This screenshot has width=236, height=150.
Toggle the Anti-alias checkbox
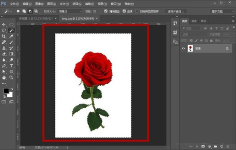pyautogui.click(x=106, y=11)
